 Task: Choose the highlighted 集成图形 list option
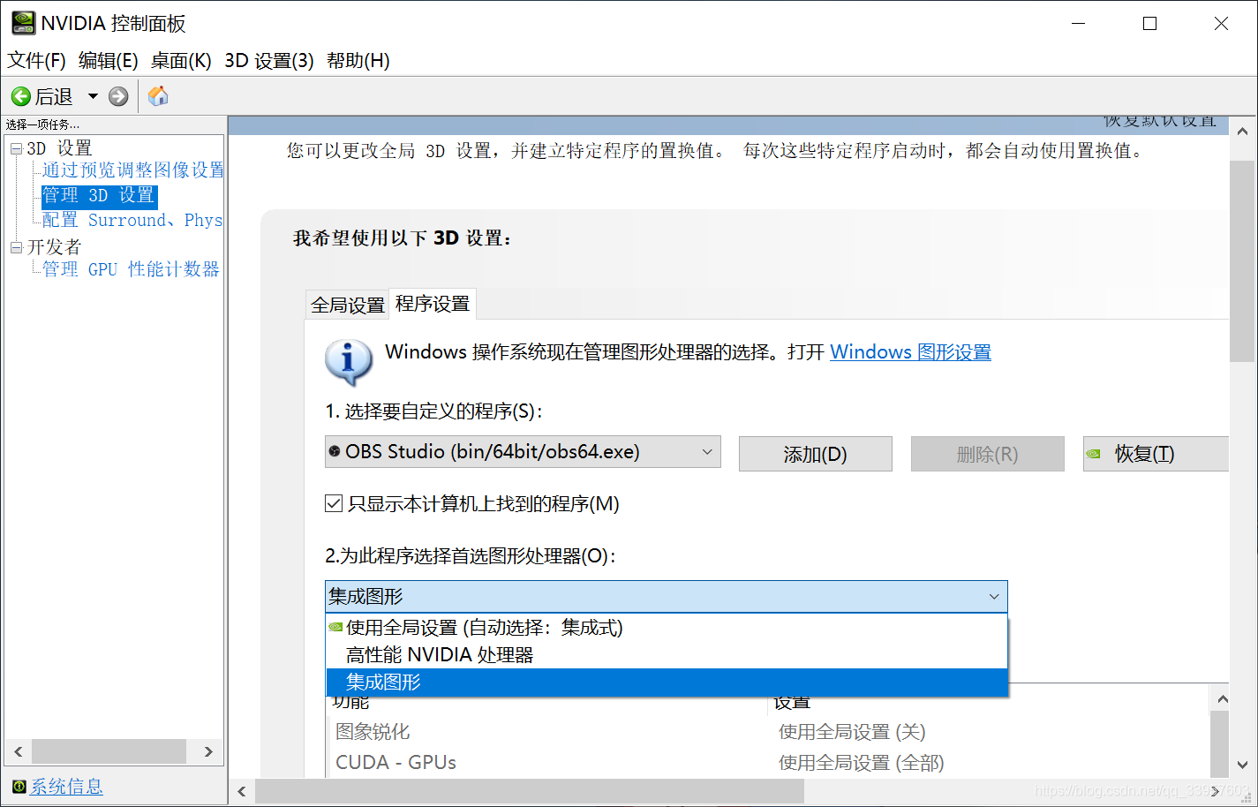[x=667, y=682]
